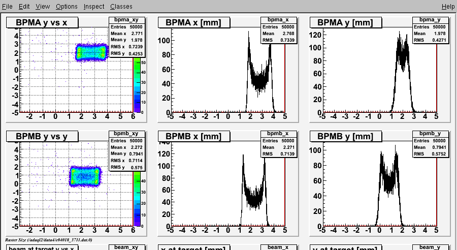Click Entries 50000 in bpmb_x stats
The height and width of the screenshot is (250, 457).
pos(278,141)
